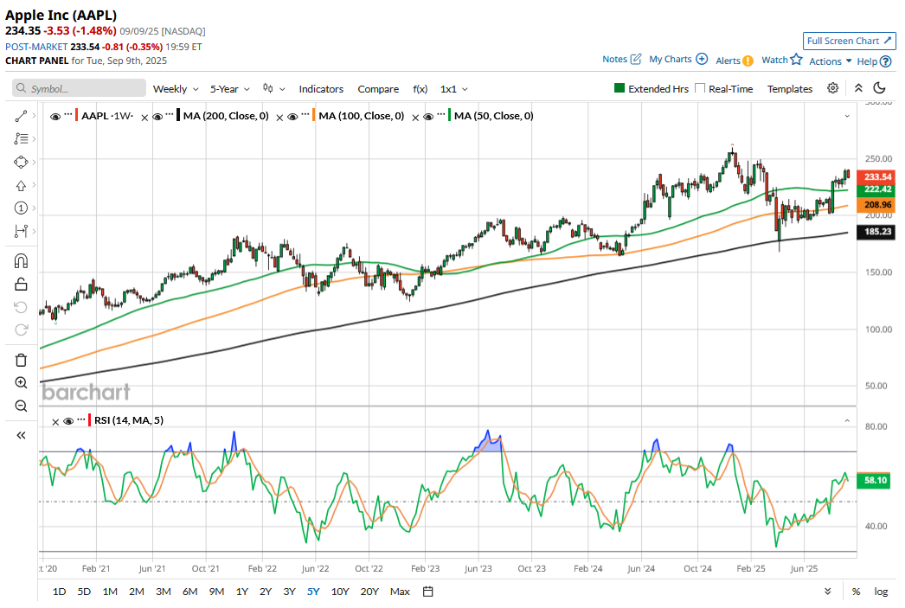Click the Symbol search field
905x608 pixels.
[x=80, y=89]
